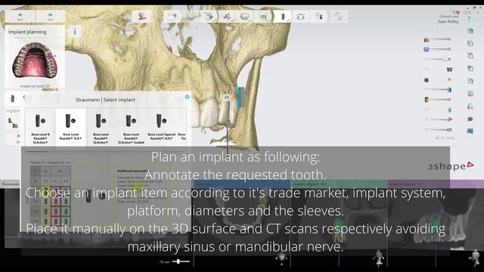This screenshot has width=484, height=272.
Task: Click the head orientation icon at bottom right
Action: coord(476,258)
